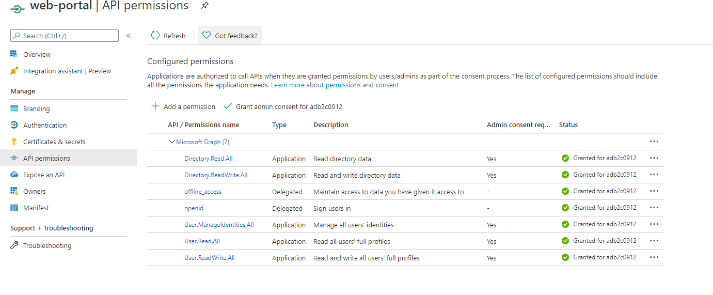The image size is (713, 295).
Task: Click the Status column header
Action: point(568,125)
